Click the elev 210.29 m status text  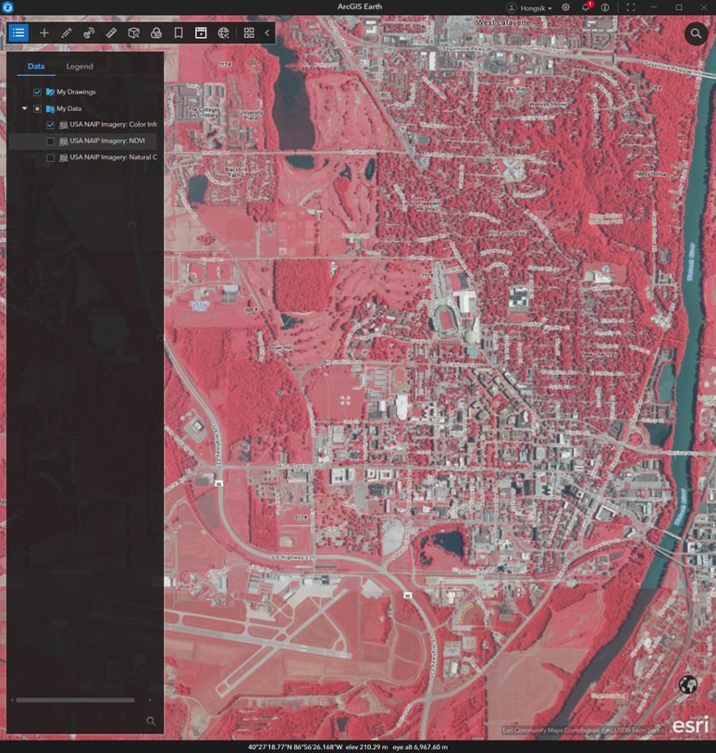366,747
